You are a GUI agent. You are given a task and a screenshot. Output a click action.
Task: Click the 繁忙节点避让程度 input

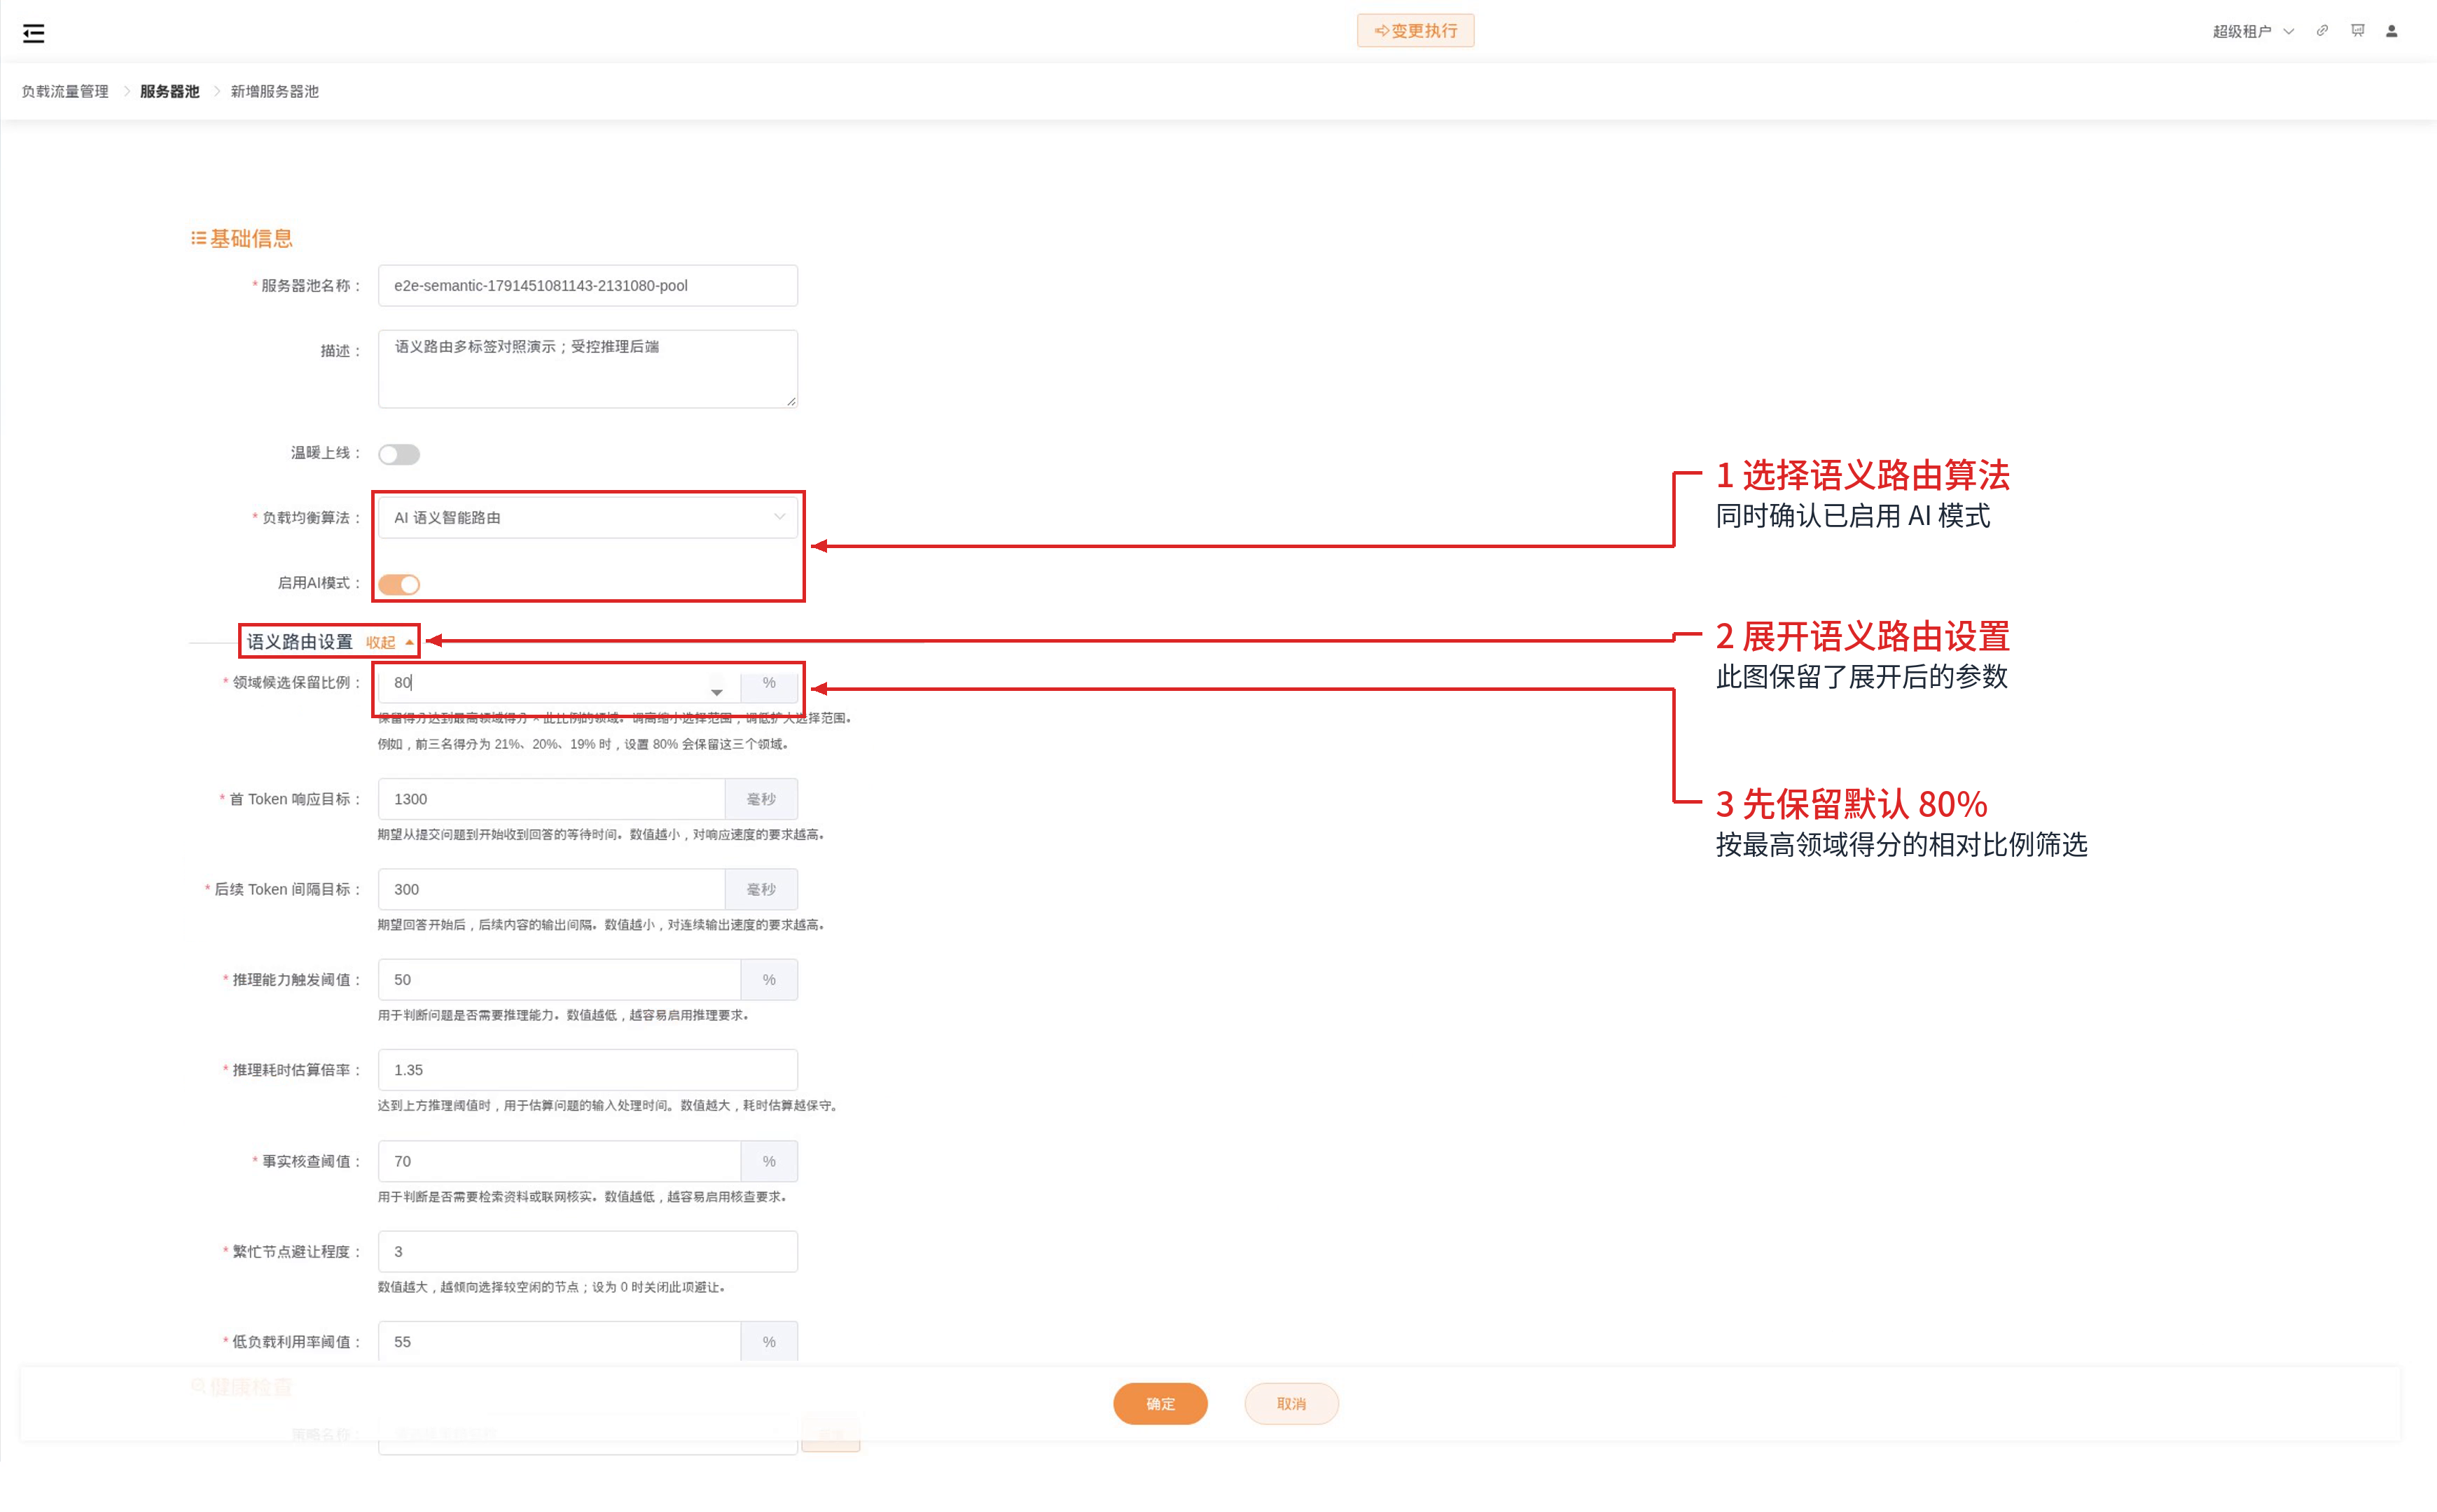(x=588, y=1251)
